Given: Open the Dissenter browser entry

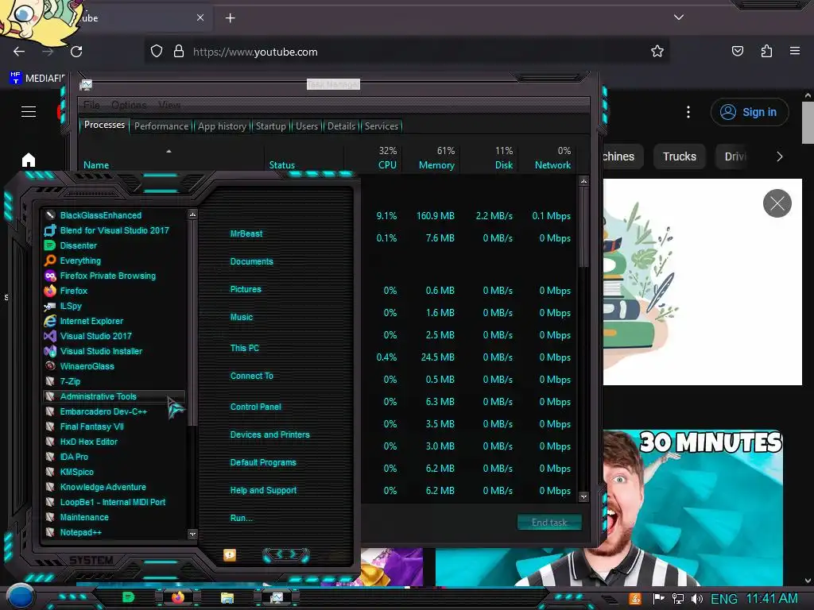Looking at the screenshot, I should point(79,245).
